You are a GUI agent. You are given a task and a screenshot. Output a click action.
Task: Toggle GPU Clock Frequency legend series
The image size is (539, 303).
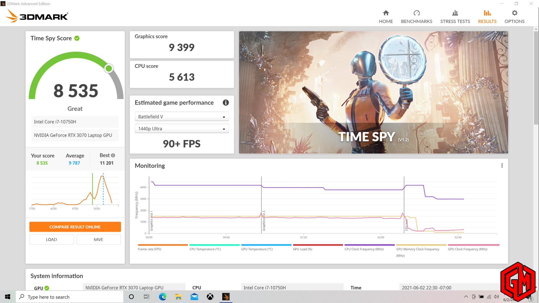(473, 247)
